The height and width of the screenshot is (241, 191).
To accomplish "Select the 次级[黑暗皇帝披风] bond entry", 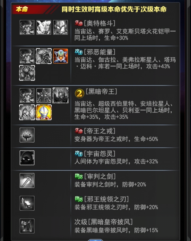I will click(103, 222).
